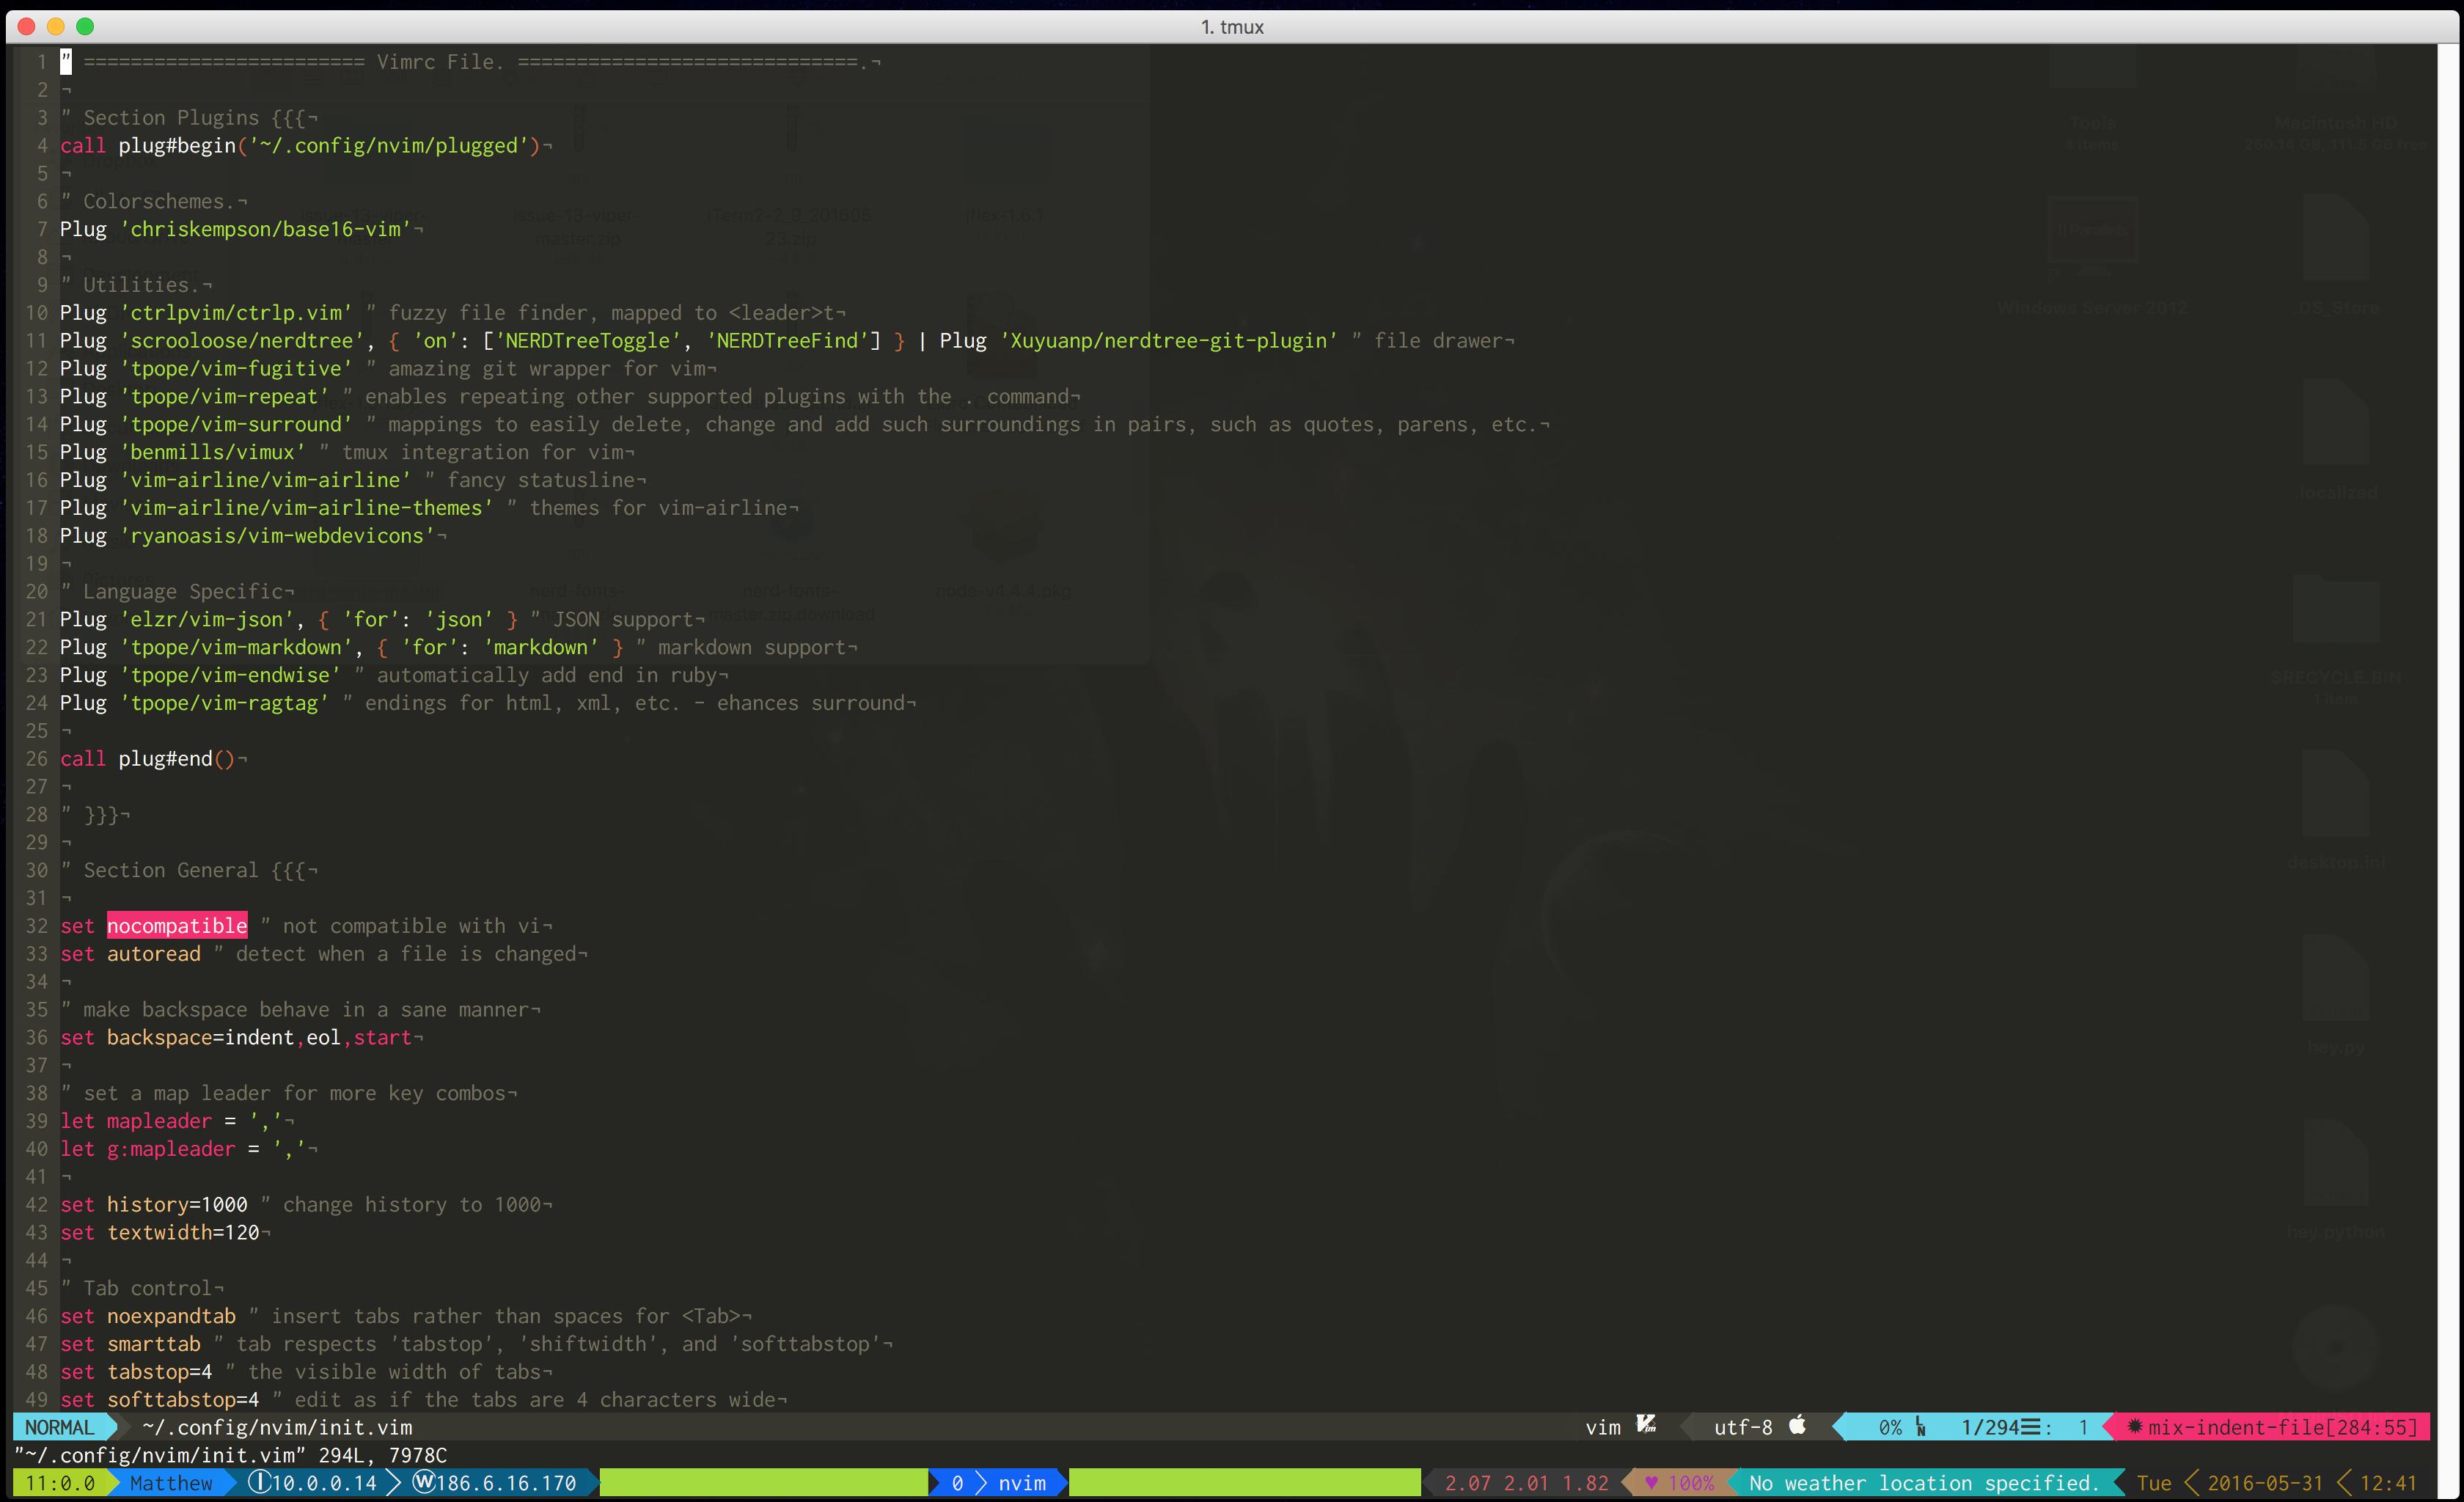Click the NORMAL mode indicator
Image resolution: width=2464 pixels, height=1502 pixels.
pos(59,1427)
